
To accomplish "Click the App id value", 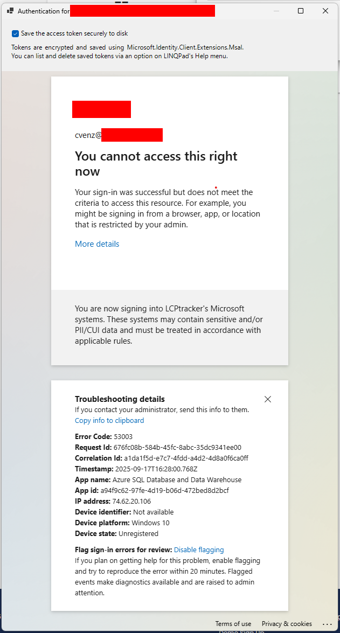I will 166,490.
